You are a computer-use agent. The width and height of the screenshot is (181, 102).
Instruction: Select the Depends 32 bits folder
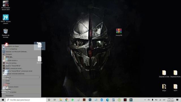[x=164, y=74]
